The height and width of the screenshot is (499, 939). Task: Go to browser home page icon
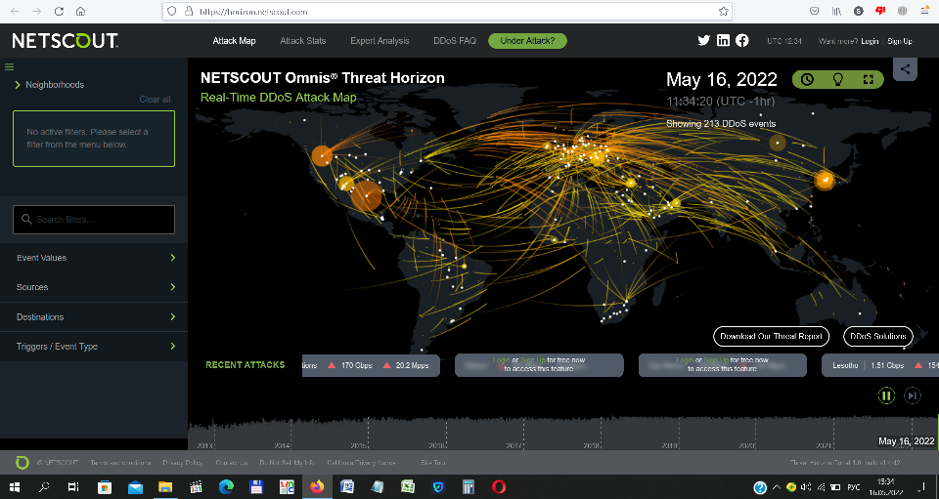point(80,12)
